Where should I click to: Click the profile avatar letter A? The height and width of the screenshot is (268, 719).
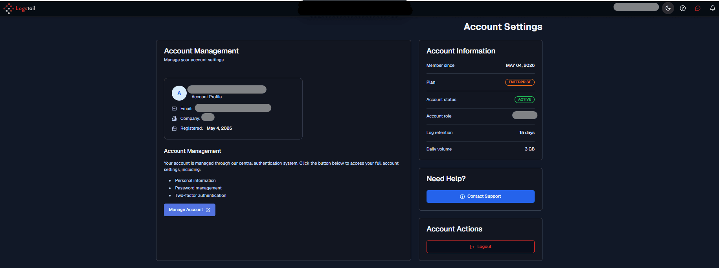tap(179, 93)
